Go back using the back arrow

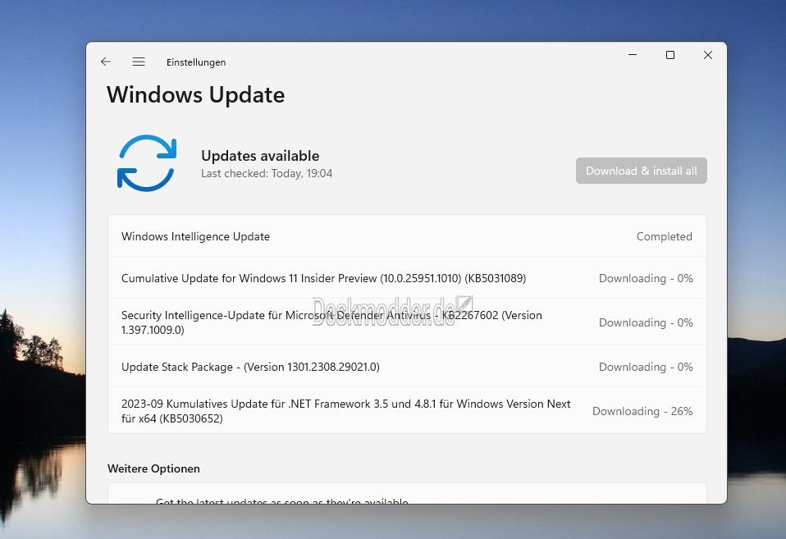pos(105,62)
